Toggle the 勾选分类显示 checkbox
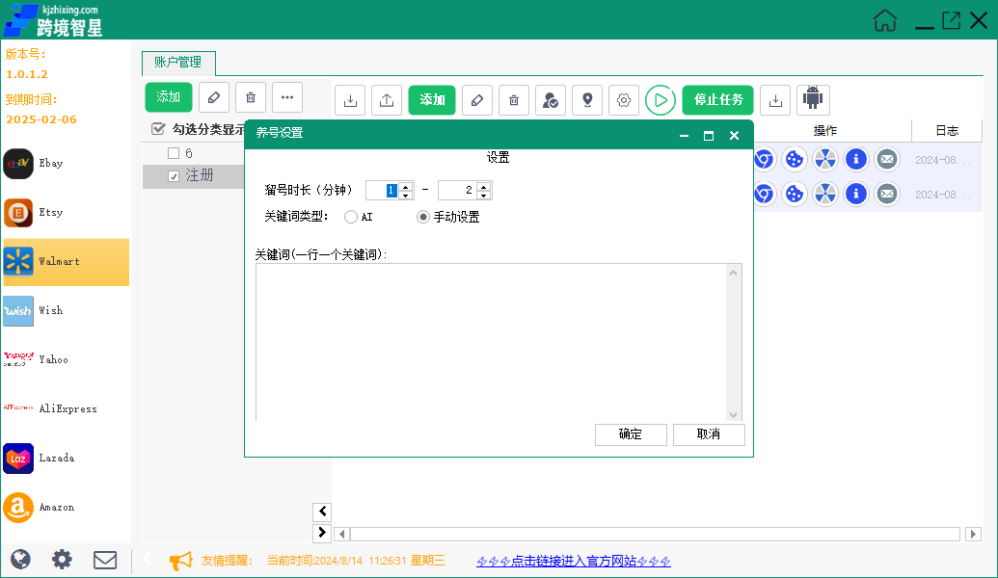 pyautogui.click(x=158, y=129)
